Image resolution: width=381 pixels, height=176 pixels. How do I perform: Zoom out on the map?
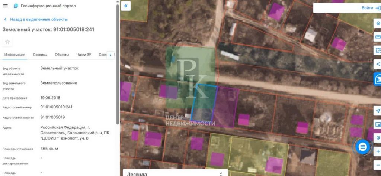tap(378, 165)
